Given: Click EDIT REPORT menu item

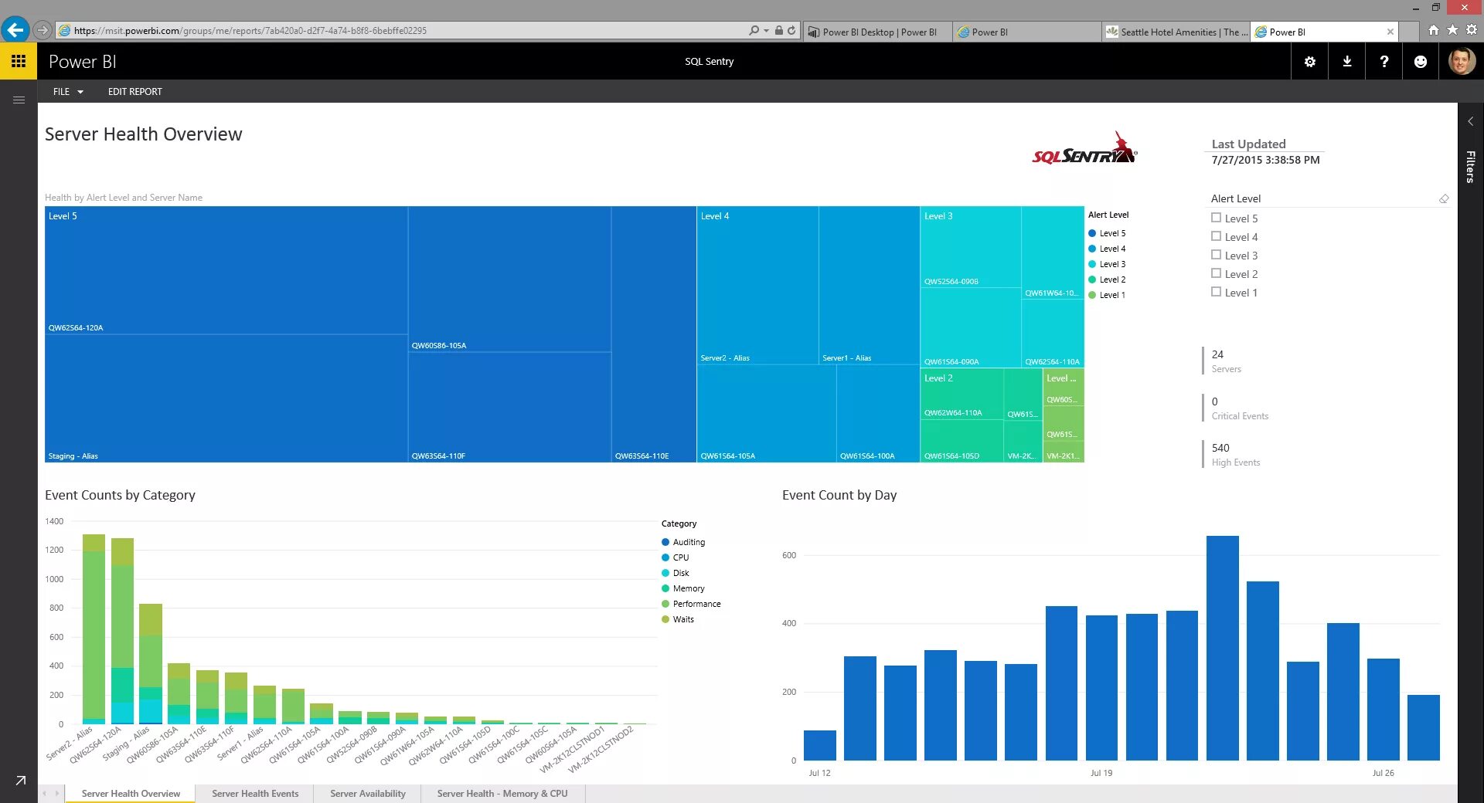Looking at the screenshot, I should 135,91.
